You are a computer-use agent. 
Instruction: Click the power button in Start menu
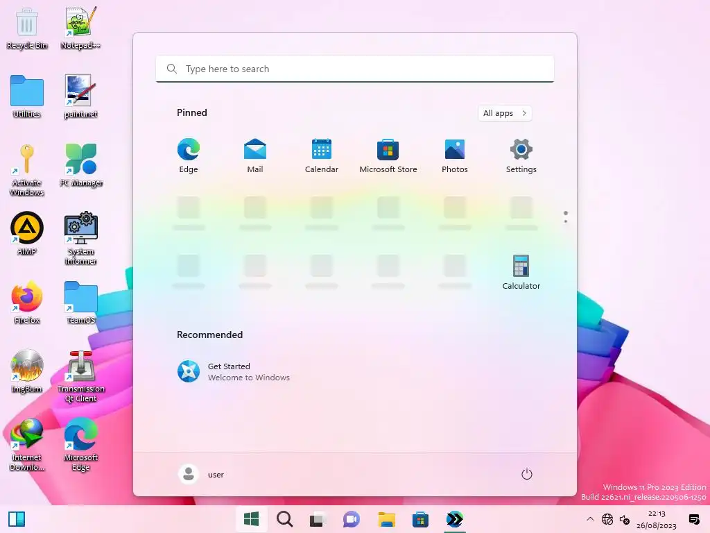pyautogui.click(x=527, y=475)
